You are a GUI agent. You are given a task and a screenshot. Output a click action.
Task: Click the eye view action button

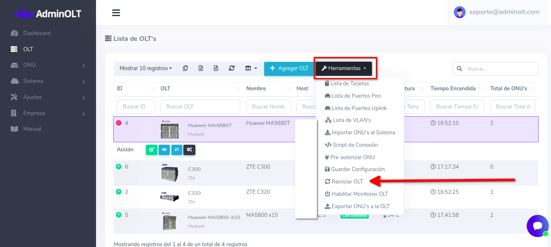[164, 150]
